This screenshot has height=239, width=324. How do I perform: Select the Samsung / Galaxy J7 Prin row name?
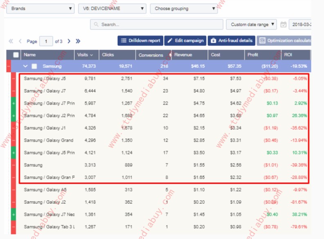click(49, 103)
